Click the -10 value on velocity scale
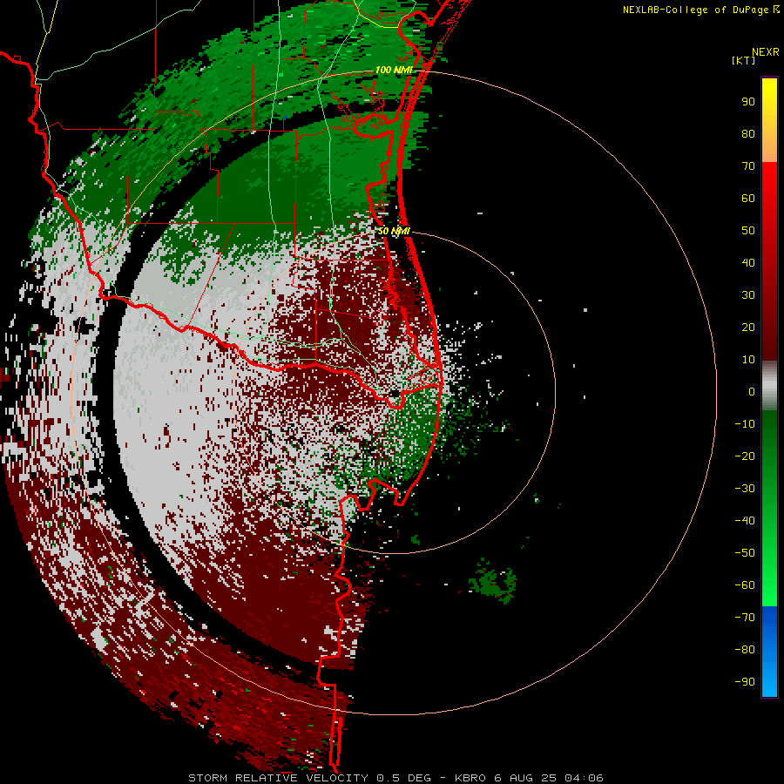The image size is (784, 784). (x=745, y=424)
